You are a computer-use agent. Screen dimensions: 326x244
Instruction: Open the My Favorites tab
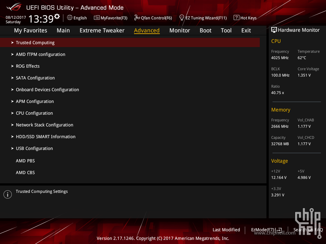(31, 30)
